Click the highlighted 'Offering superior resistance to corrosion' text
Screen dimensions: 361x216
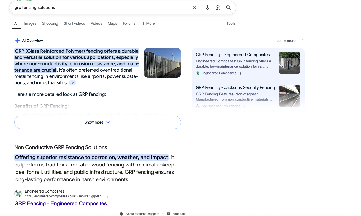tap(91, 157)
